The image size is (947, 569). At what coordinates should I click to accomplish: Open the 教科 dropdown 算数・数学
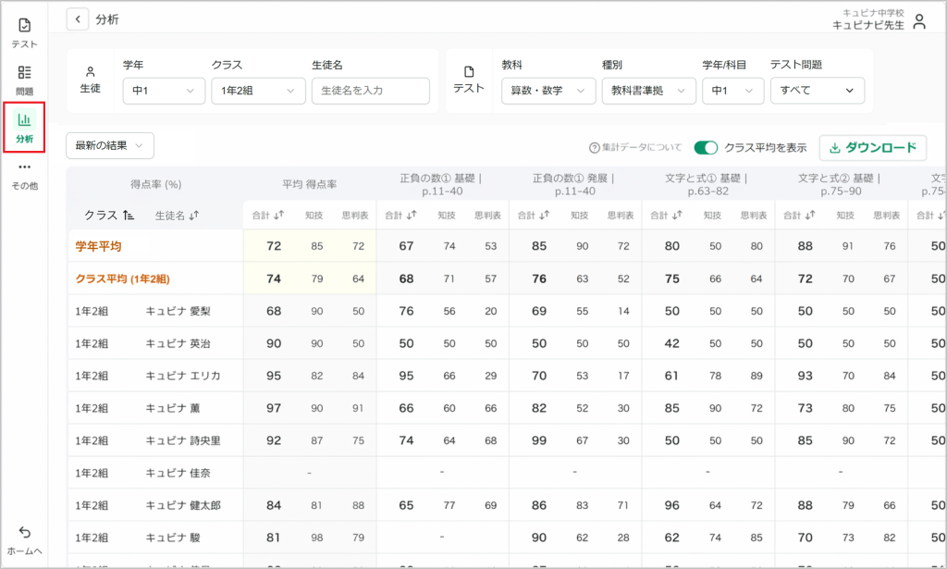click(548, 91)
